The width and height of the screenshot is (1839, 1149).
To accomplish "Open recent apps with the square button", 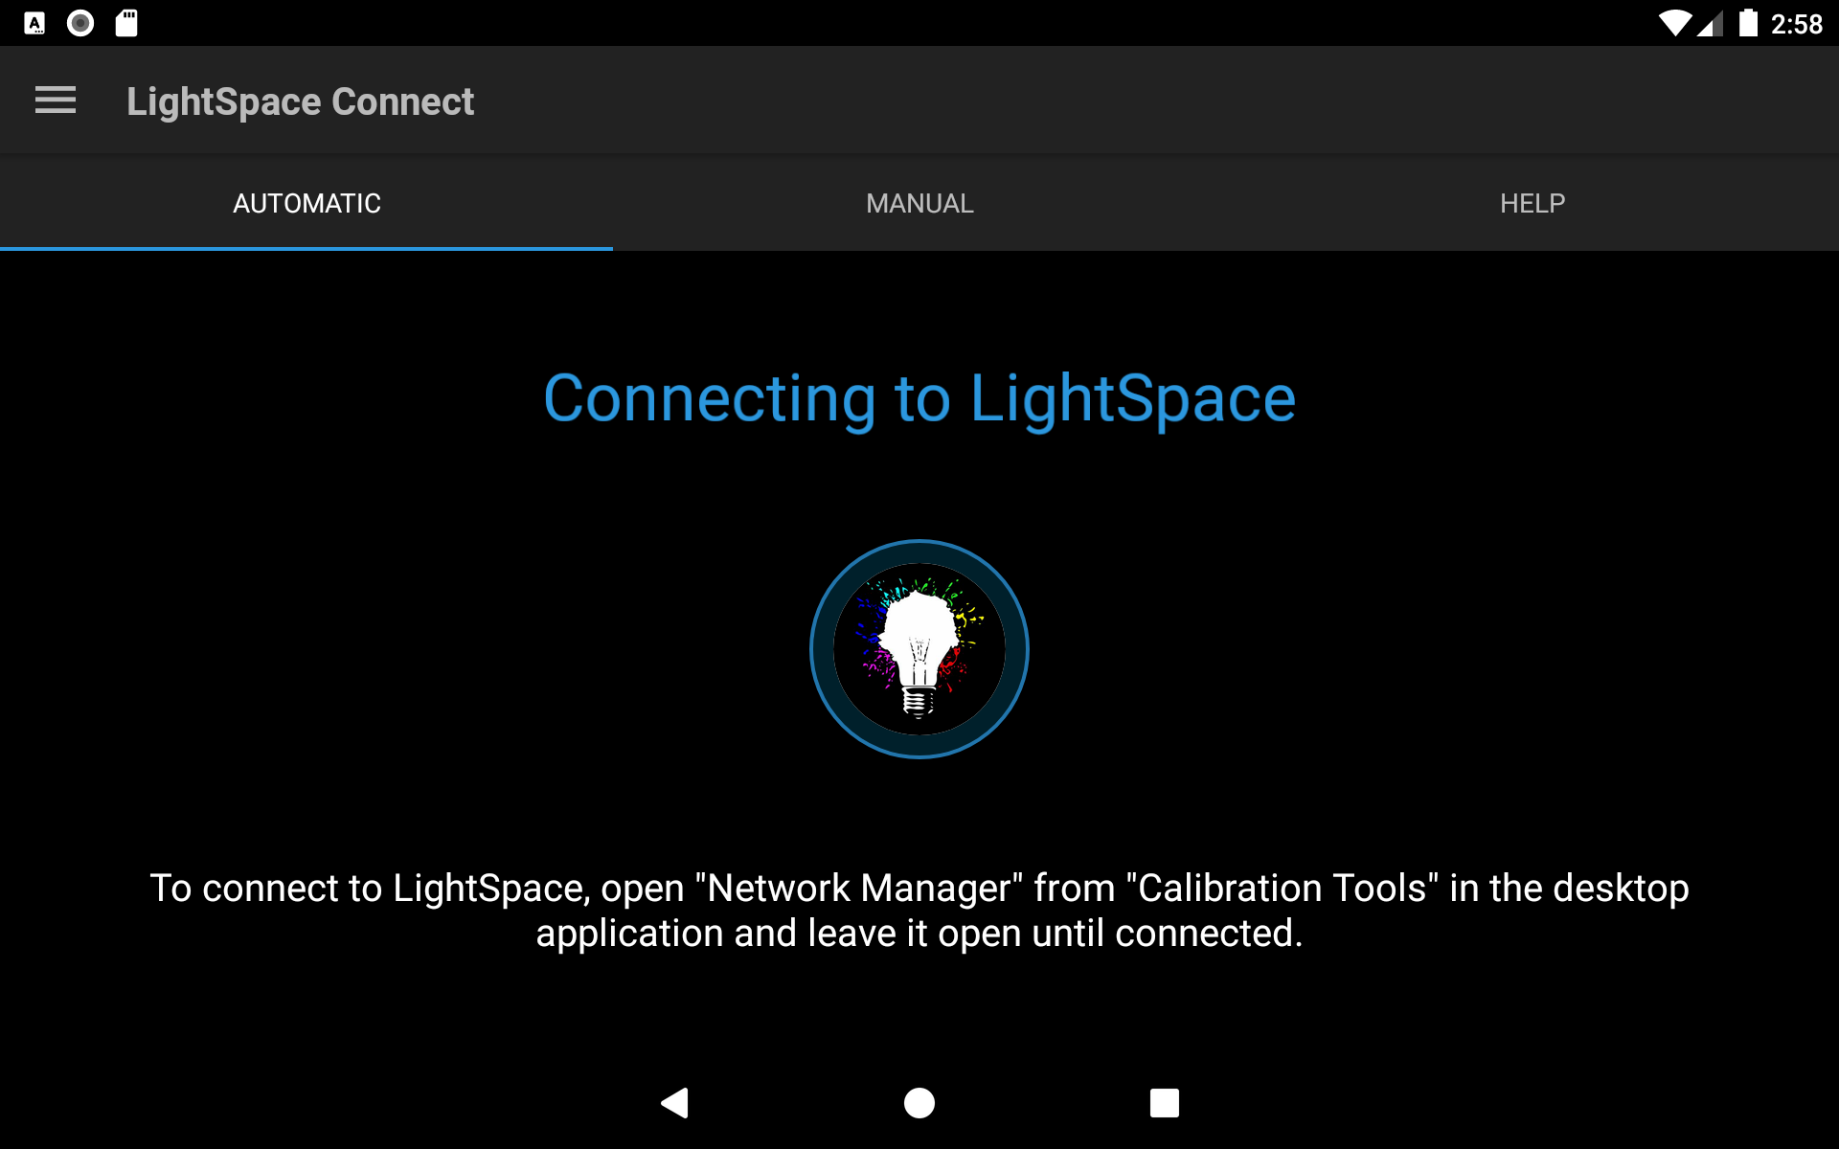I will click(1164, 1103).
